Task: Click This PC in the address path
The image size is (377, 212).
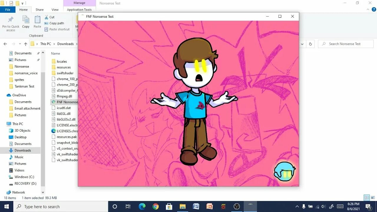Action: tap(46, 44)
